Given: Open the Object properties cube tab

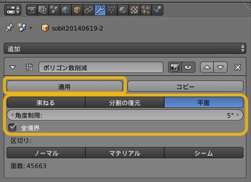Looking at the screenshot, I should point(77,10).
